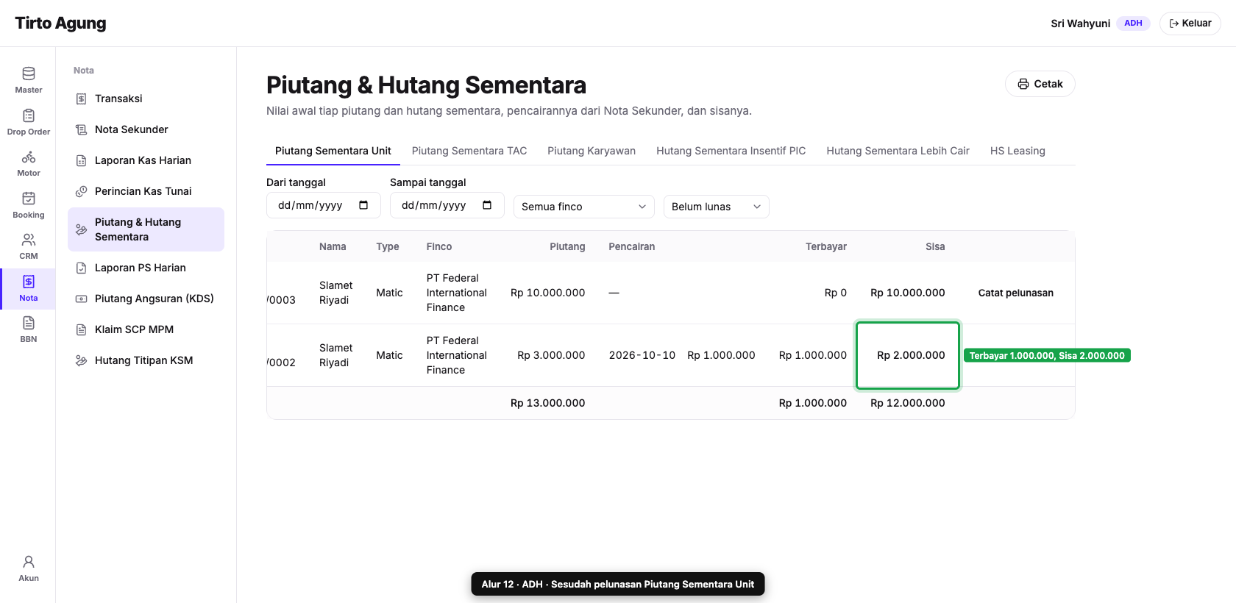Viewport: 1236px width, 603px height.
Task: Click Catat pelunasan for Rp 10.000.000 row
Action: pyautogui.click(x=1016, y=293)
